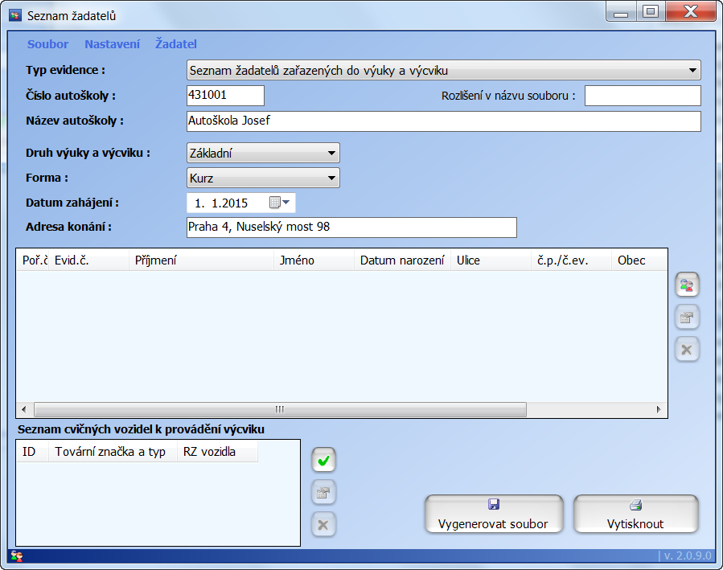Click the scroll left arrow of applicant table
This screenshot has height=570, width=723.
24,409
